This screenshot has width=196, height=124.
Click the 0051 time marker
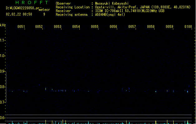tap(21, 26)
